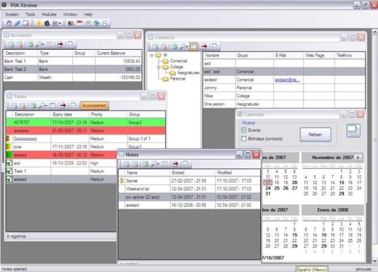Click delete record icon in Tasks toolbar

click(23, 105)
